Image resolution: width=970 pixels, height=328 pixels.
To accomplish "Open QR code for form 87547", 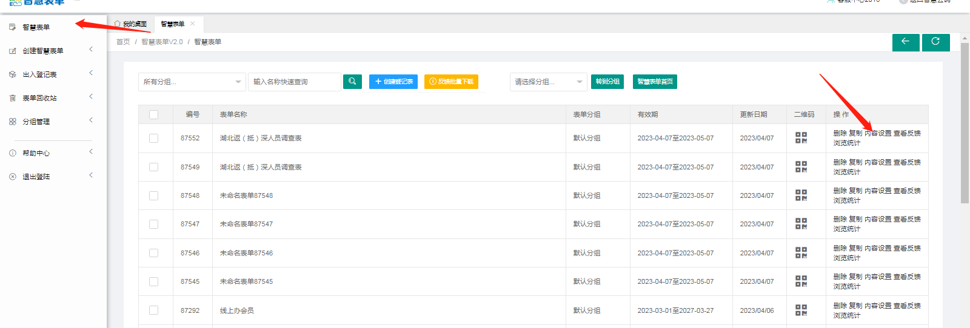I will (801, 224).
